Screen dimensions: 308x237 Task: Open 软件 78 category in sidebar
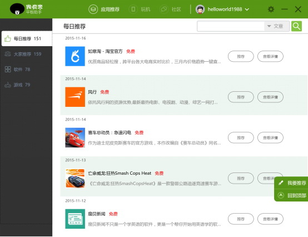(26, 69)
